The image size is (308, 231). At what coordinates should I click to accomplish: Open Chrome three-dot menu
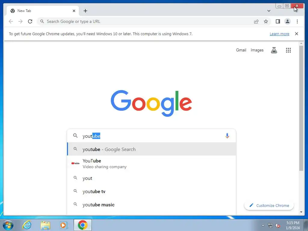[x=297, y=21]
